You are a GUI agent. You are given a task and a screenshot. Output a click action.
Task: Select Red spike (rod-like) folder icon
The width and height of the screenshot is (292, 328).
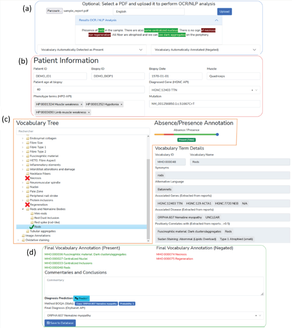coord(32,222)
